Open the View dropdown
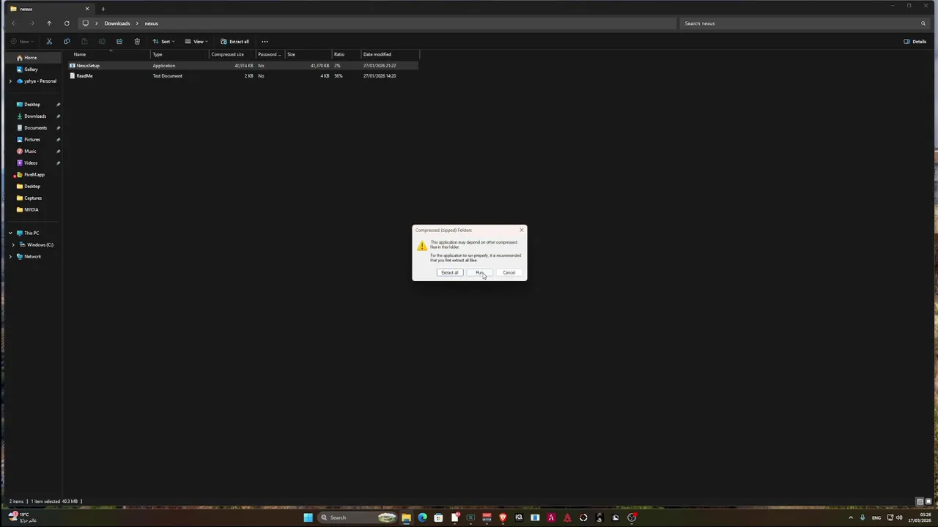Screen dimensions: 938x527 coord(196,41)
